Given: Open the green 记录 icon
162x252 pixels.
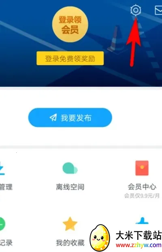Looking at the screenshot, I should pos(2,224).
